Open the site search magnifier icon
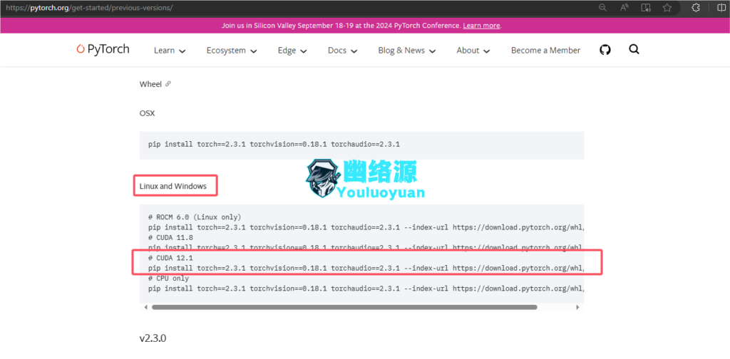730x359 pixels. coord(634,49)
